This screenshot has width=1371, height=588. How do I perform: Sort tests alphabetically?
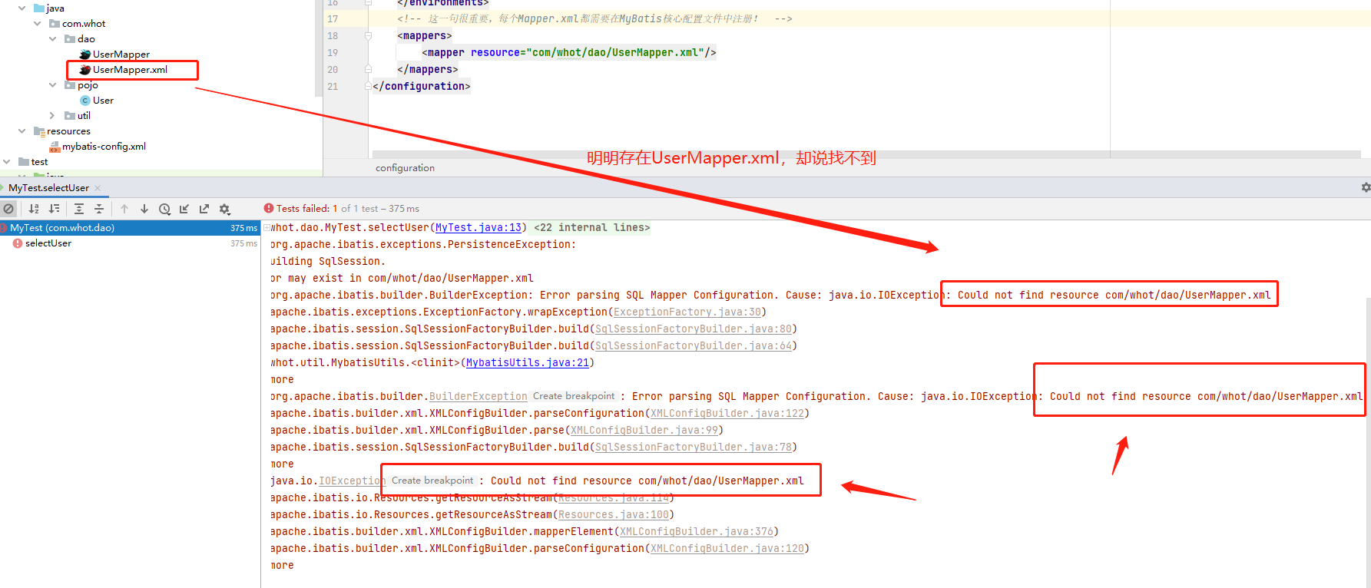(x=34, y=209)
